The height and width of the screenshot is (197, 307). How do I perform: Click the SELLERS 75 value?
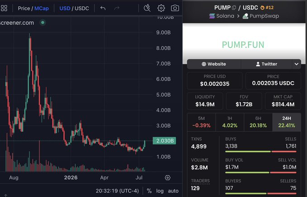[x=293, y=188]
